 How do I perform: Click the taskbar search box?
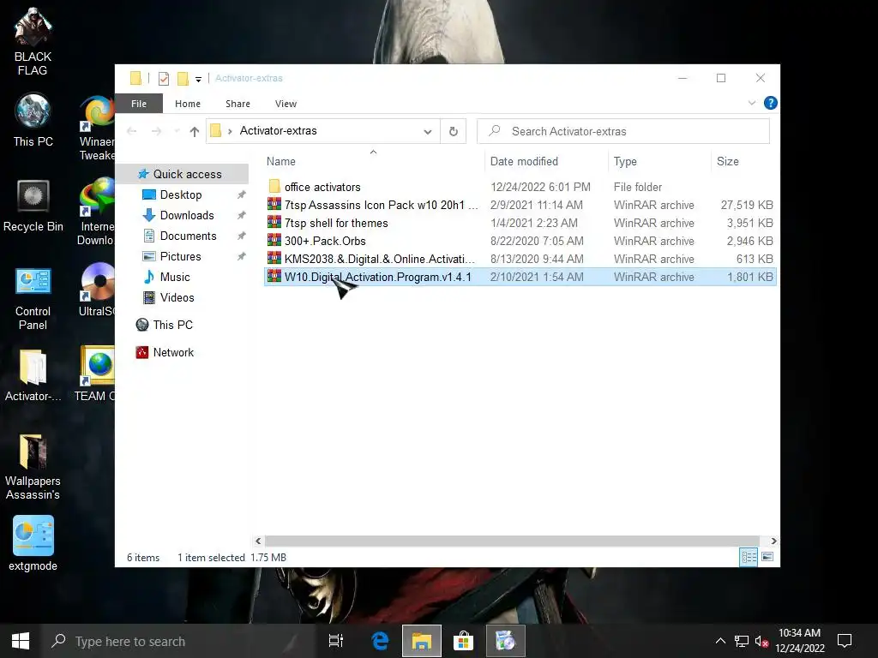click(178, 641)
